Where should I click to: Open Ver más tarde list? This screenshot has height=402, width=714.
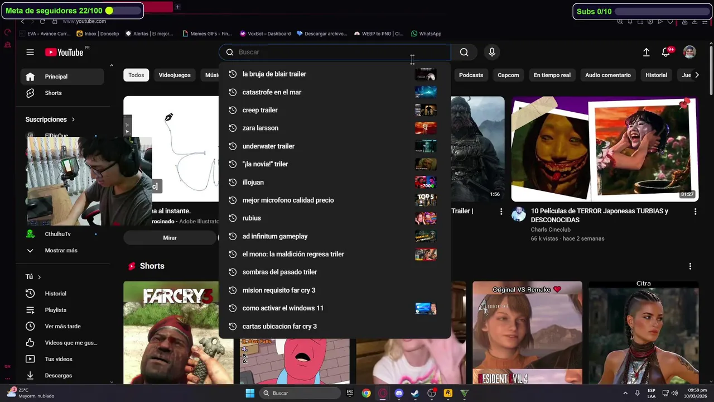click(x=62, y=326)
